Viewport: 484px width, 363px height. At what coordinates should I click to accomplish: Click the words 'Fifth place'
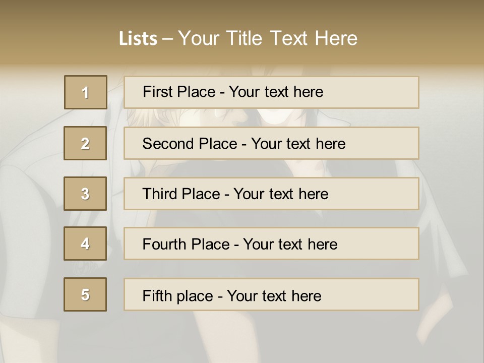click(178, 296)
